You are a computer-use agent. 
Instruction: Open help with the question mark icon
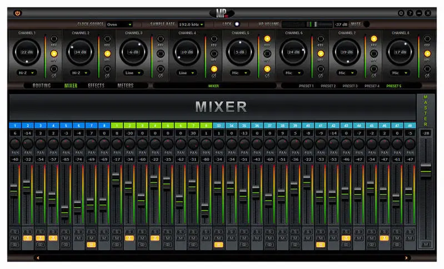(410, 13)
